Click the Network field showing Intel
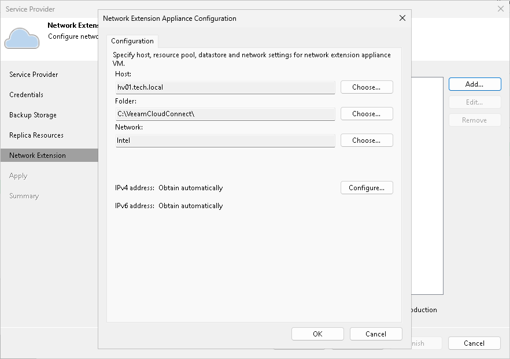Screen dimensions: 510x359 pos(225,140)
